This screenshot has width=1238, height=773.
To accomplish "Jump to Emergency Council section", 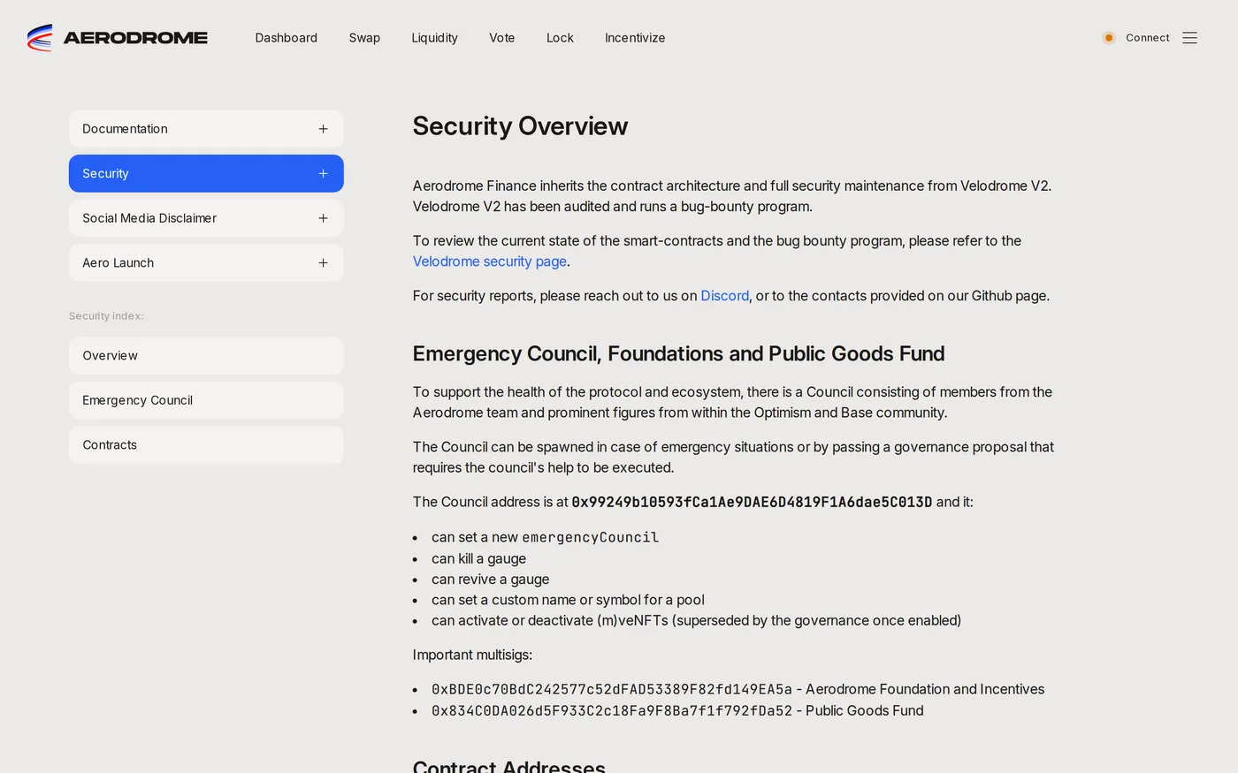I will click(206, 400).
